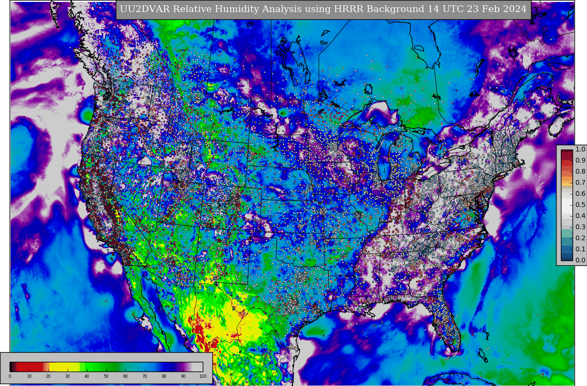Screen dimensions: 587x386
Task: Click the red low-humidity area in northern Mexico
Action: point(200,333)
